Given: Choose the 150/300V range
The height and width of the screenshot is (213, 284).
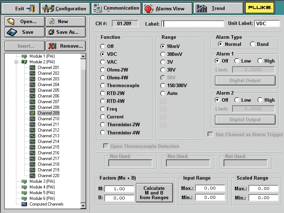Looking at the screenshot, I should pos(163,85).
